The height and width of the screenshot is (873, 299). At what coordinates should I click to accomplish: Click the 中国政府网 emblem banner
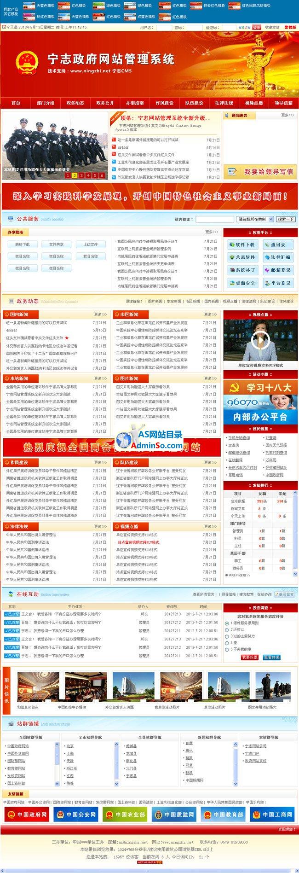27,815
